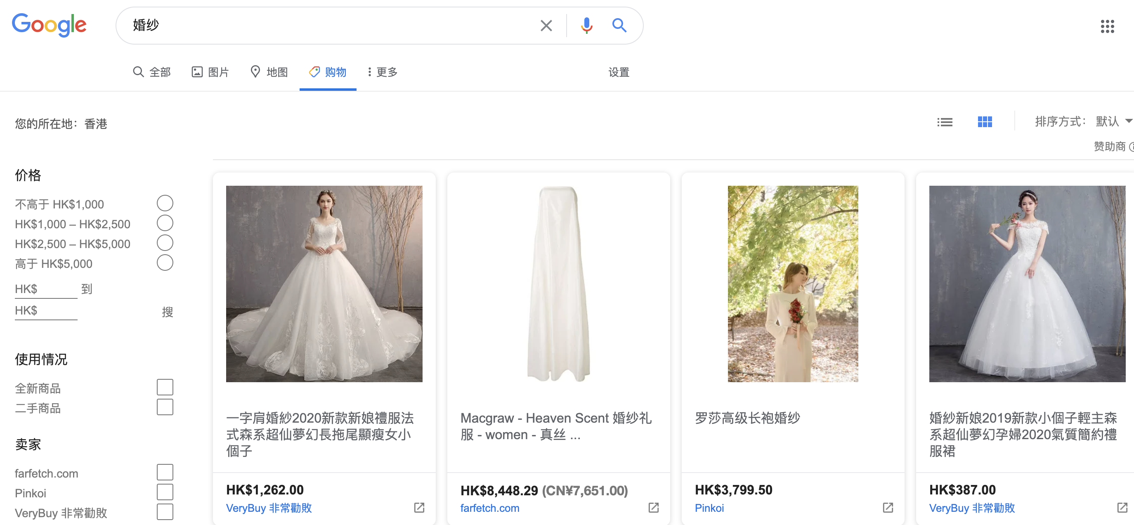The image size is (1134, 525).
Task: Click the 搜 price search button
Action: click(167, 312)
